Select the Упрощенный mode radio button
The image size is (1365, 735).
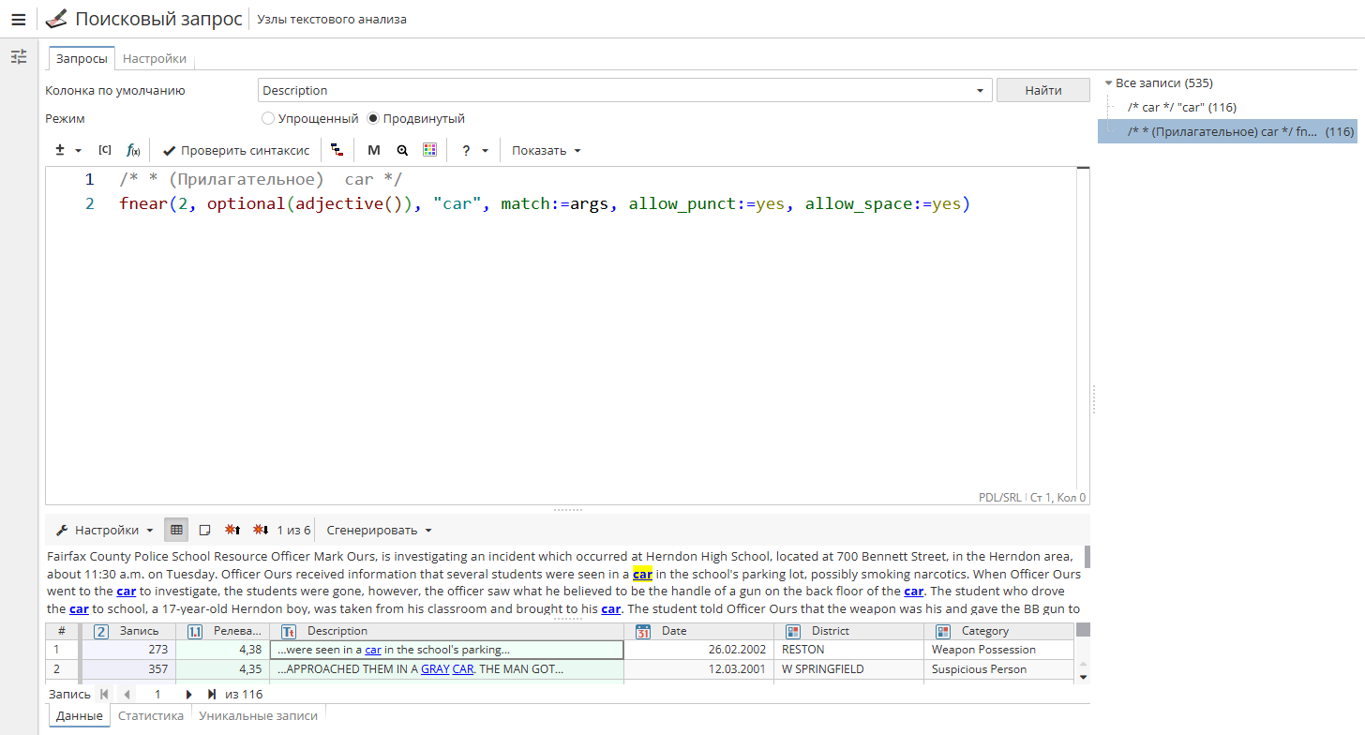268,119
